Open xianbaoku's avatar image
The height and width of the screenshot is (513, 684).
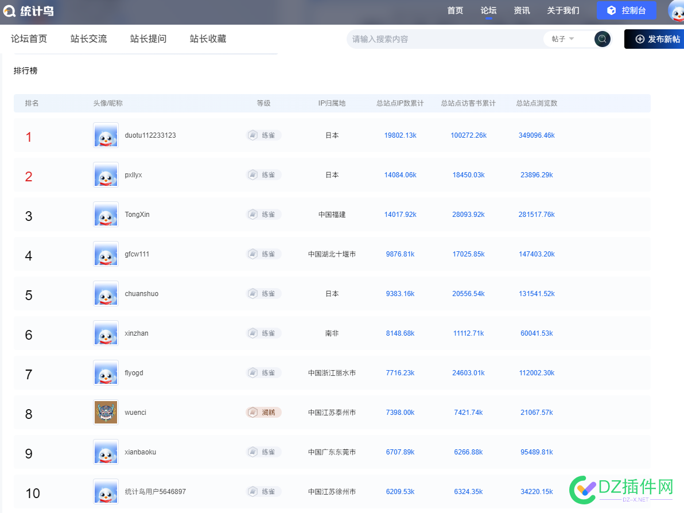tap(106, 452)
